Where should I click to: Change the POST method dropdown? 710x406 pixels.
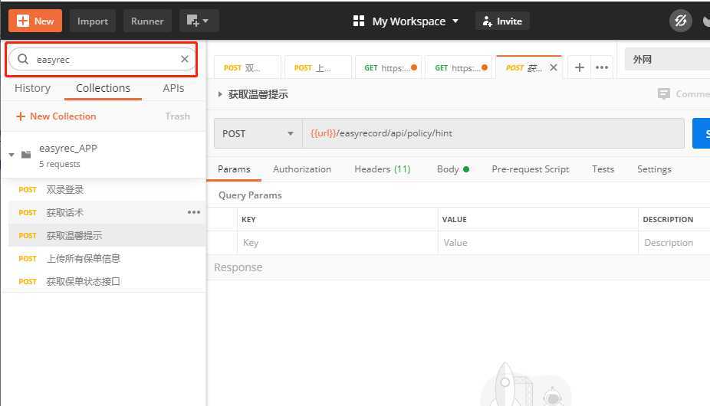(258, 133)
